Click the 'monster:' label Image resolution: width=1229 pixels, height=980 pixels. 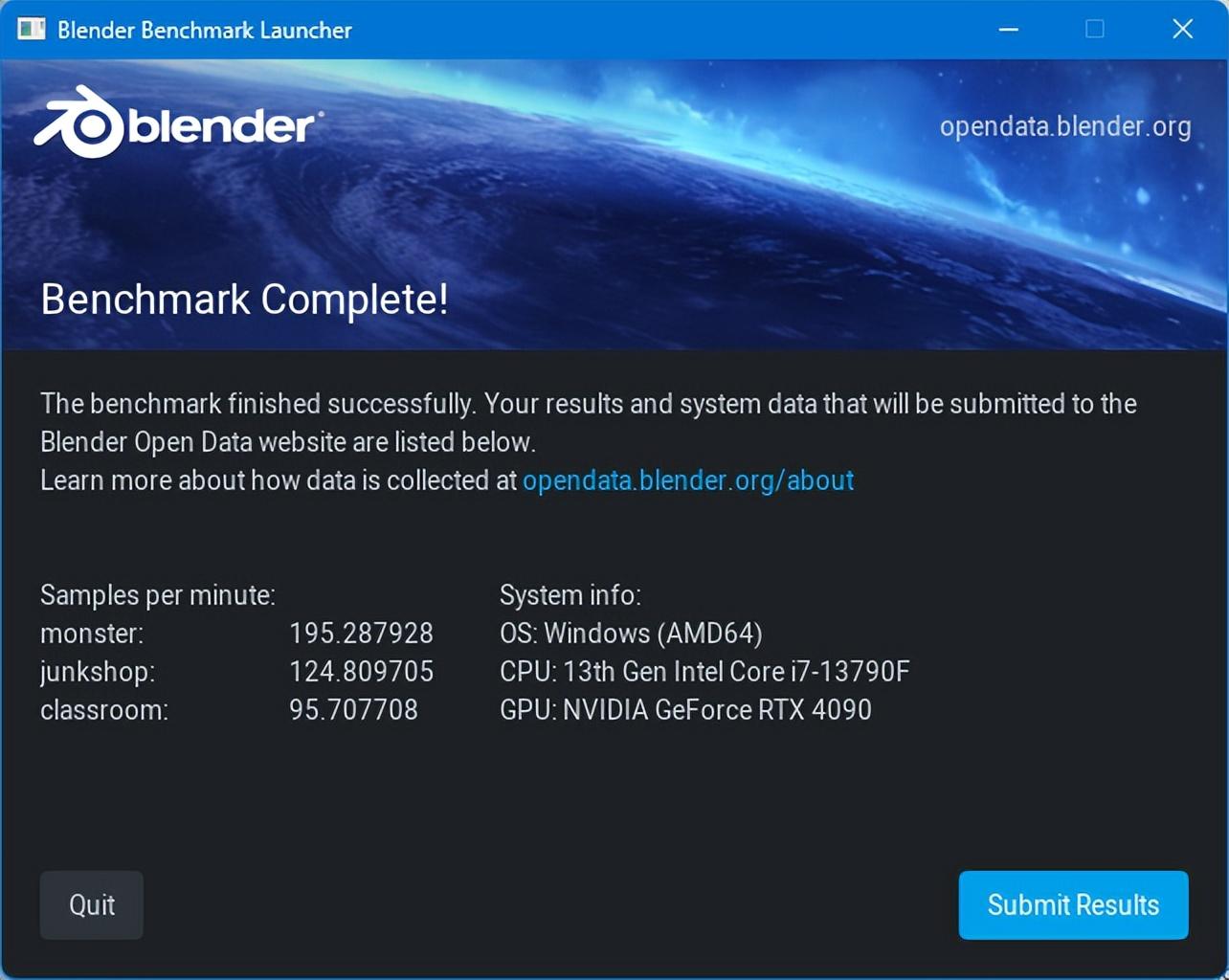[92, 633]
